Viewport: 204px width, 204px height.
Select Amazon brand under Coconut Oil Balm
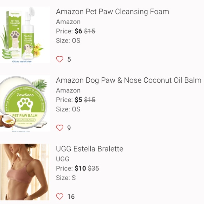point(68,90)
